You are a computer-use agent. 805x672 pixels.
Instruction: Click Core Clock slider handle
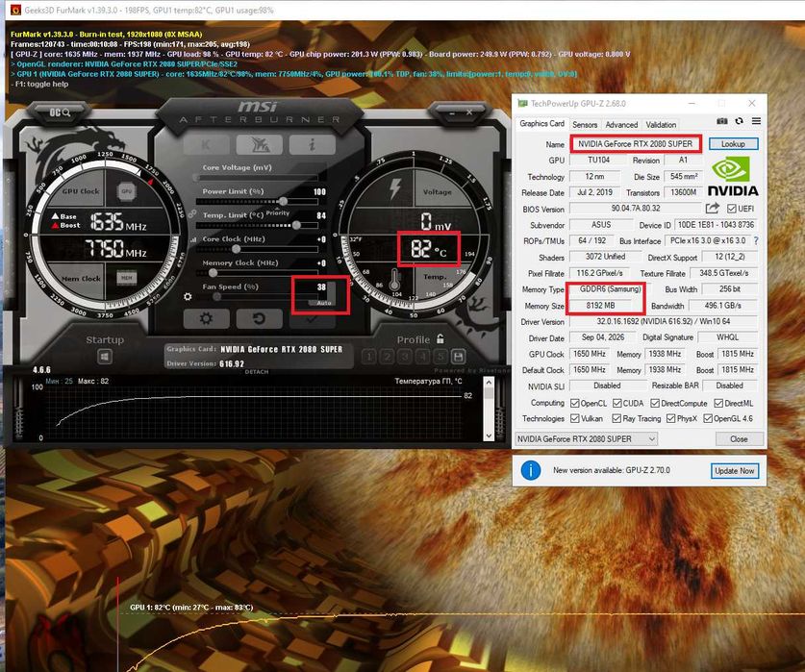click(x=237, y=249)
